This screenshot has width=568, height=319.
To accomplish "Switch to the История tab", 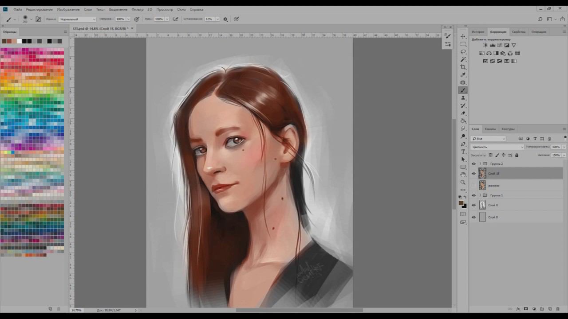I will [478, 32].
